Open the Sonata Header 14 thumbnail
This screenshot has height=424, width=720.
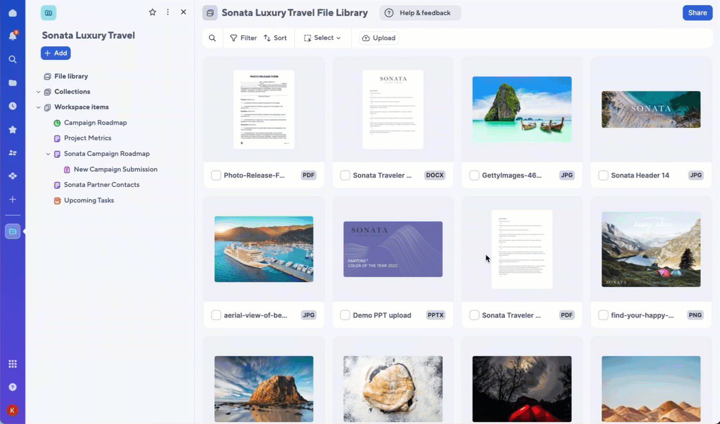tap(651, 109)
